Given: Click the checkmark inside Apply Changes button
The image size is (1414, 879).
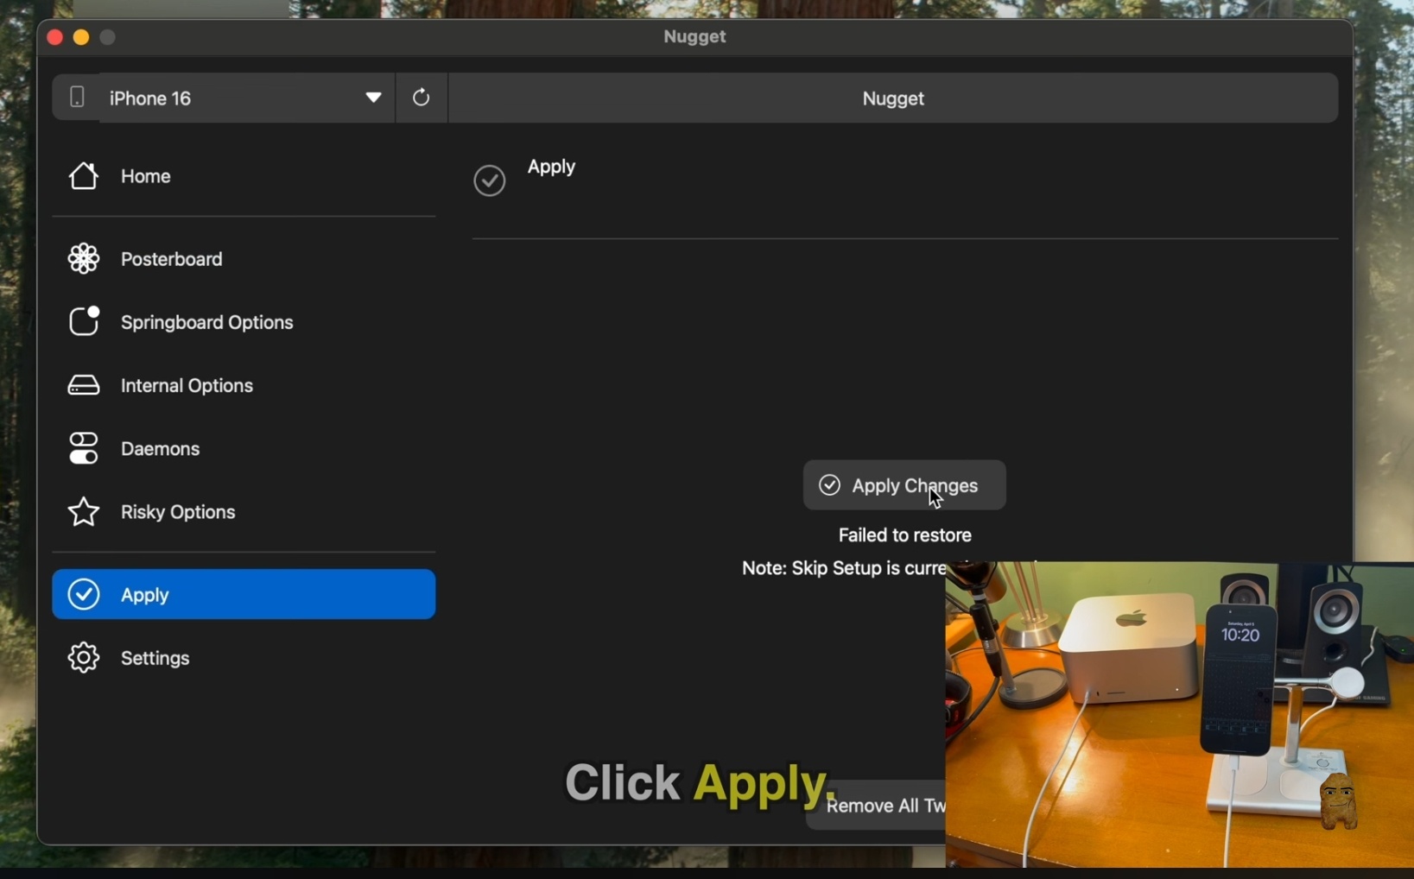Looking at the screenshot, I should point(829,485).
